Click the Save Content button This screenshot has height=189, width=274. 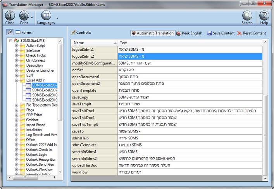click(221, 33)
